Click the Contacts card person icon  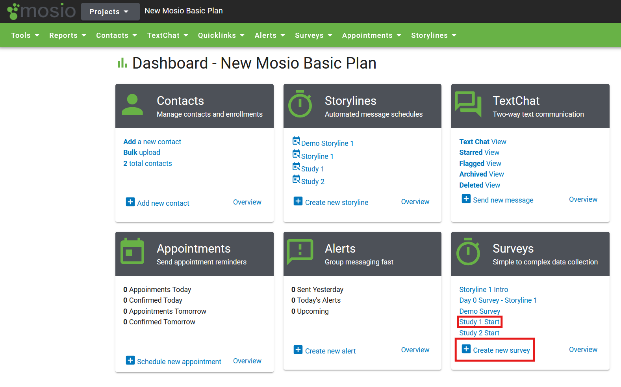(x=132, y=104)
